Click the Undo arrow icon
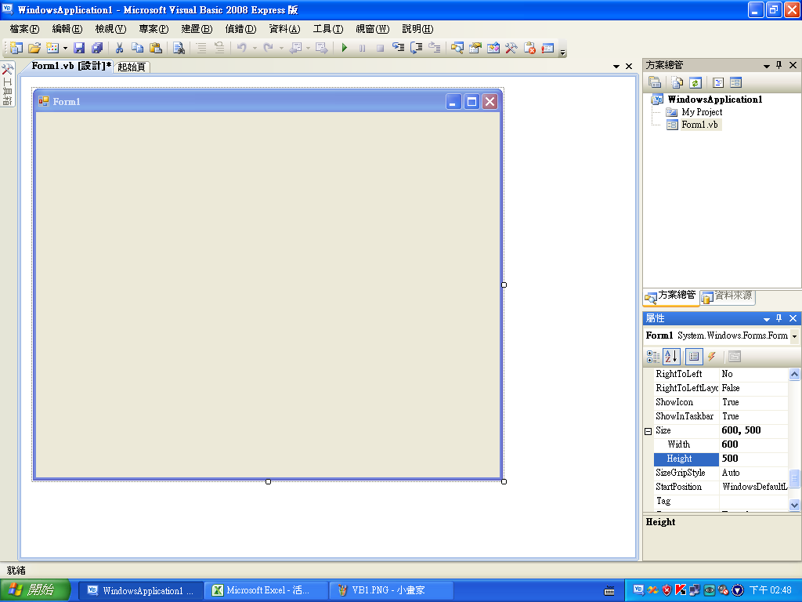The image size is (802, 602). pyautogui.click(x=241, y=48)
